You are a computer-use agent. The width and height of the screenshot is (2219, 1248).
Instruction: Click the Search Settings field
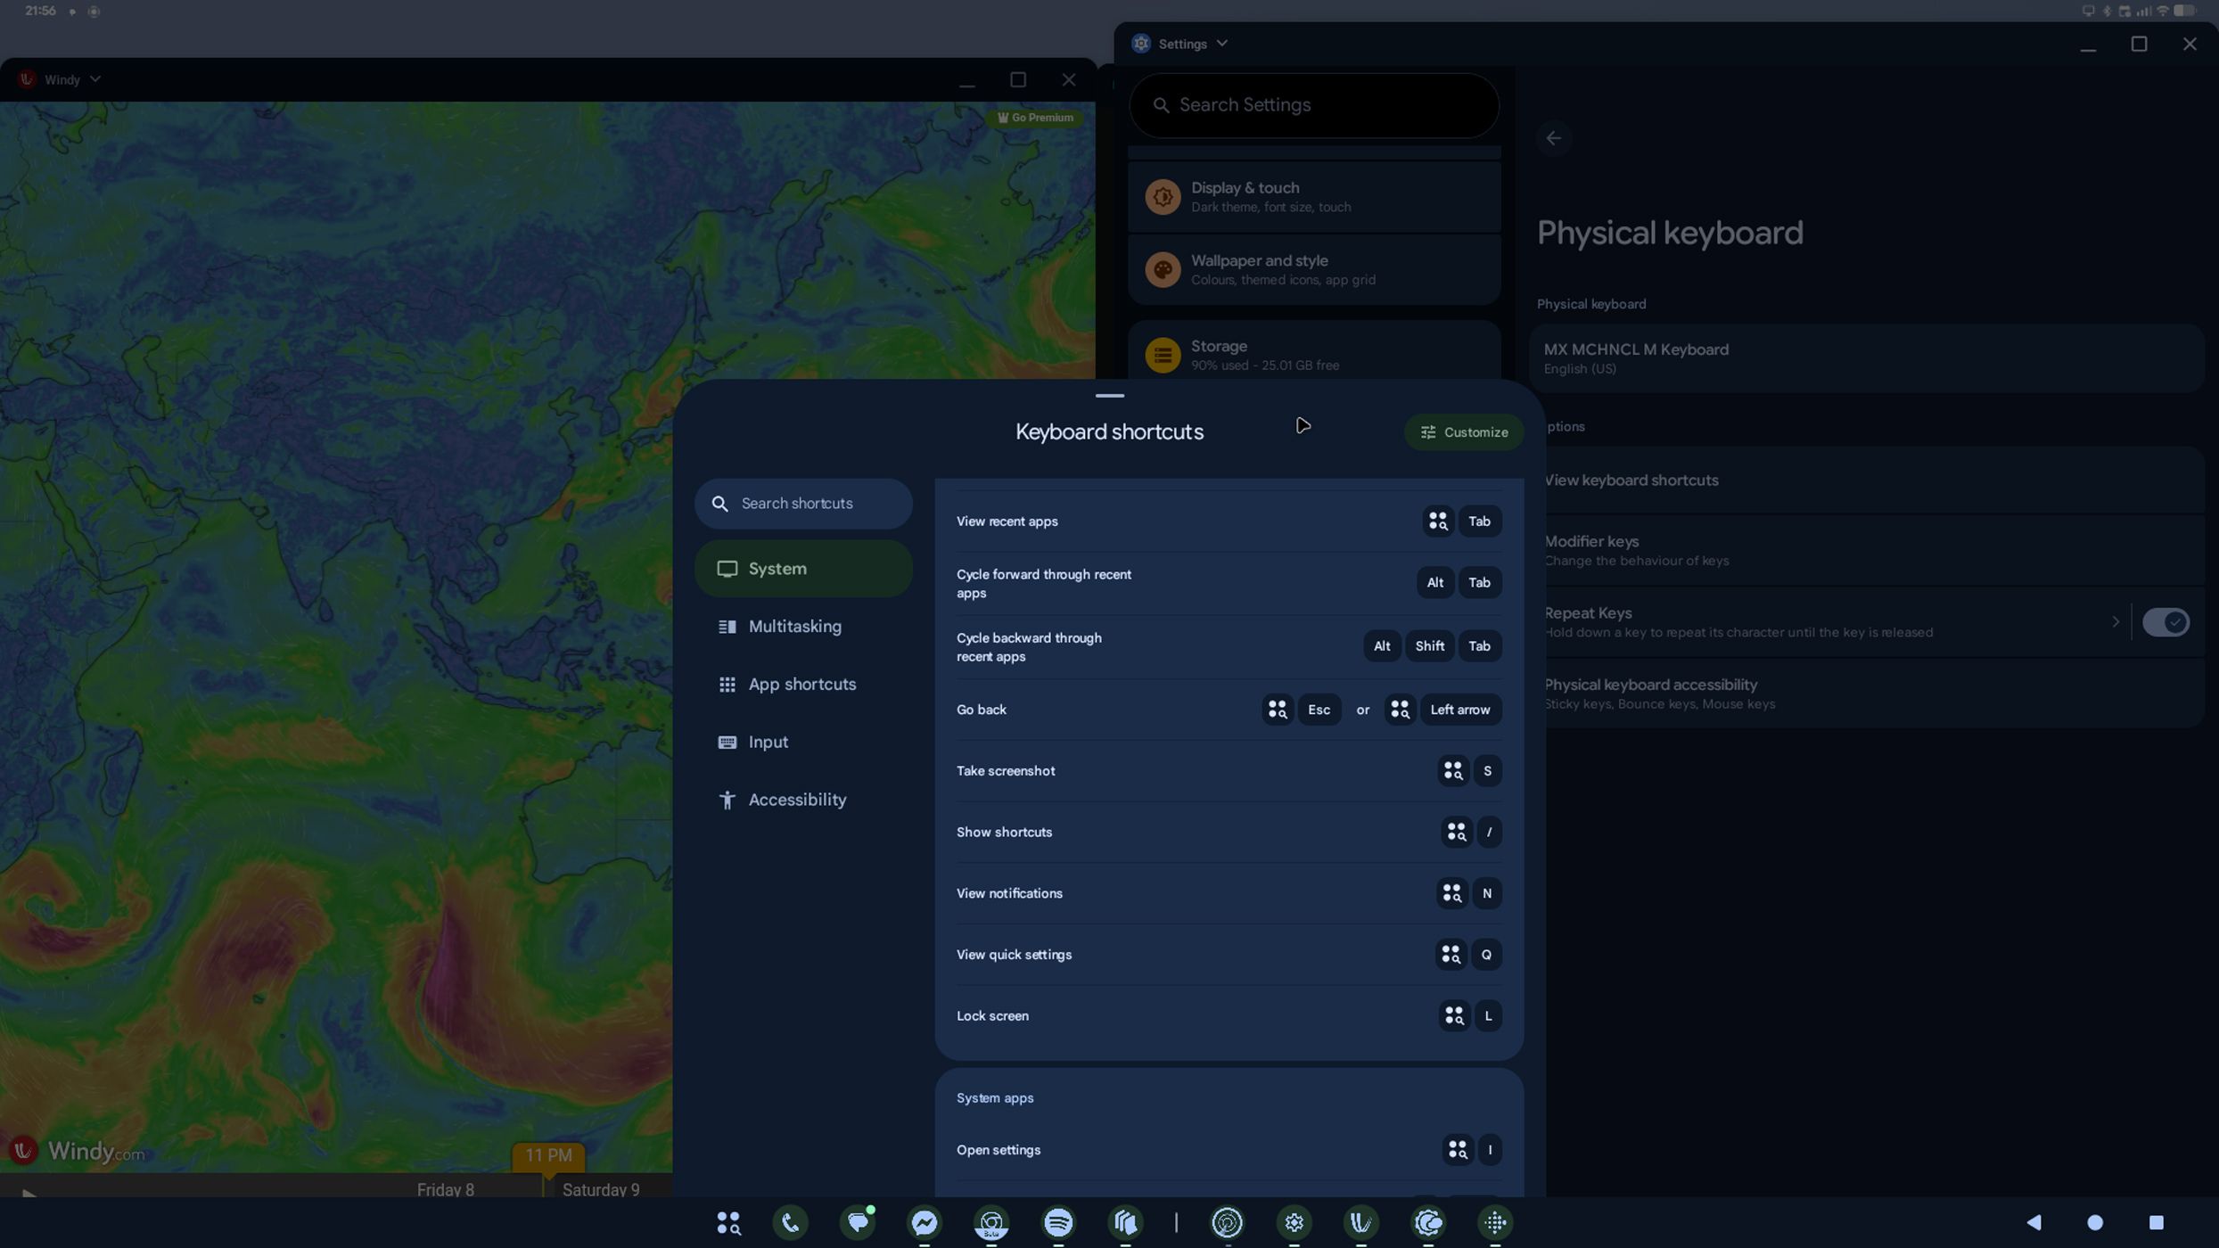point(1314,105)
